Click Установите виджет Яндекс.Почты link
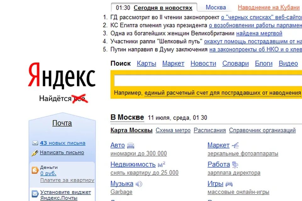The image size is (302, 201). [x=65, y=195]
